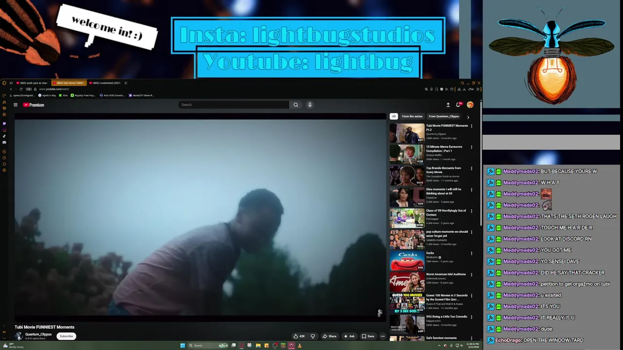Viewport: 623px width, 350px height.
Task: Go back with the browser back arrow
Action: pos(11,89)
